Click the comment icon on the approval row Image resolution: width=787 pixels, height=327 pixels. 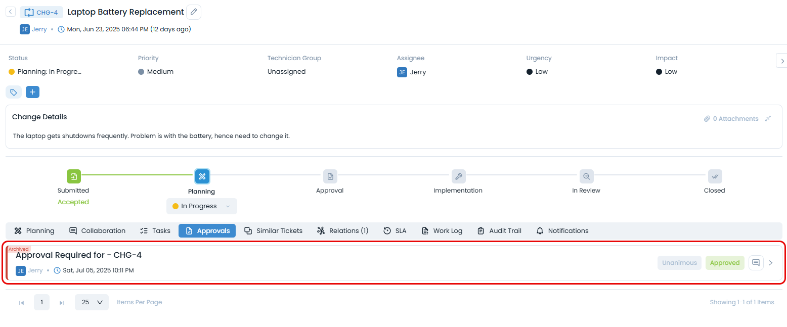(756, 262)
